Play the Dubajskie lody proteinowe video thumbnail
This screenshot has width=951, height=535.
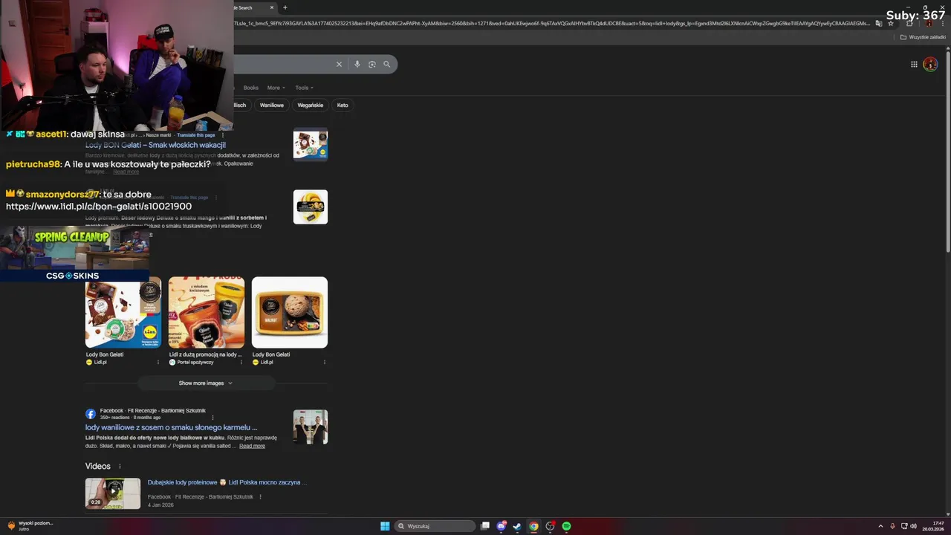(x=113, y=493)
